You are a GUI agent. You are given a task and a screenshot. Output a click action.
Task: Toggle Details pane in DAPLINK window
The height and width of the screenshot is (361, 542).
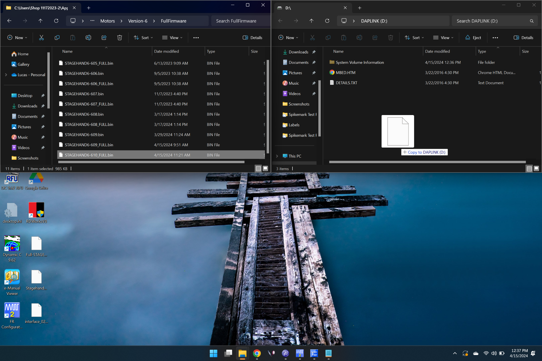[523, 38]
